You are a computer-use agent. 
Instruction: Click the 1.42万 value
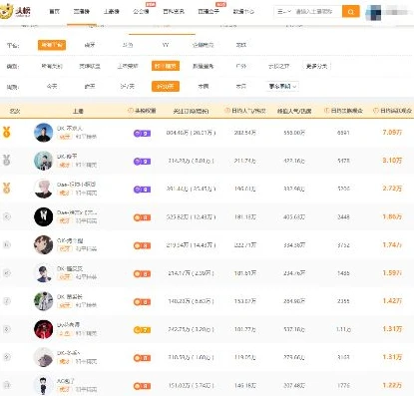[392, 301]
